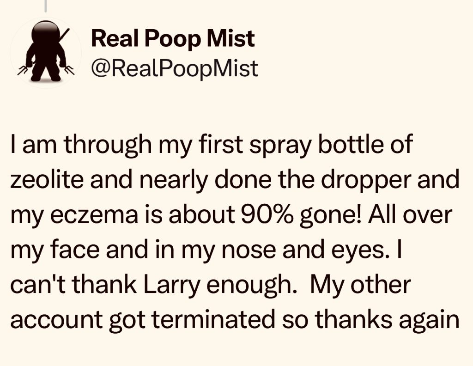Click the thread connector line above the avatar

pyautogui.click(x=45, y=5)
